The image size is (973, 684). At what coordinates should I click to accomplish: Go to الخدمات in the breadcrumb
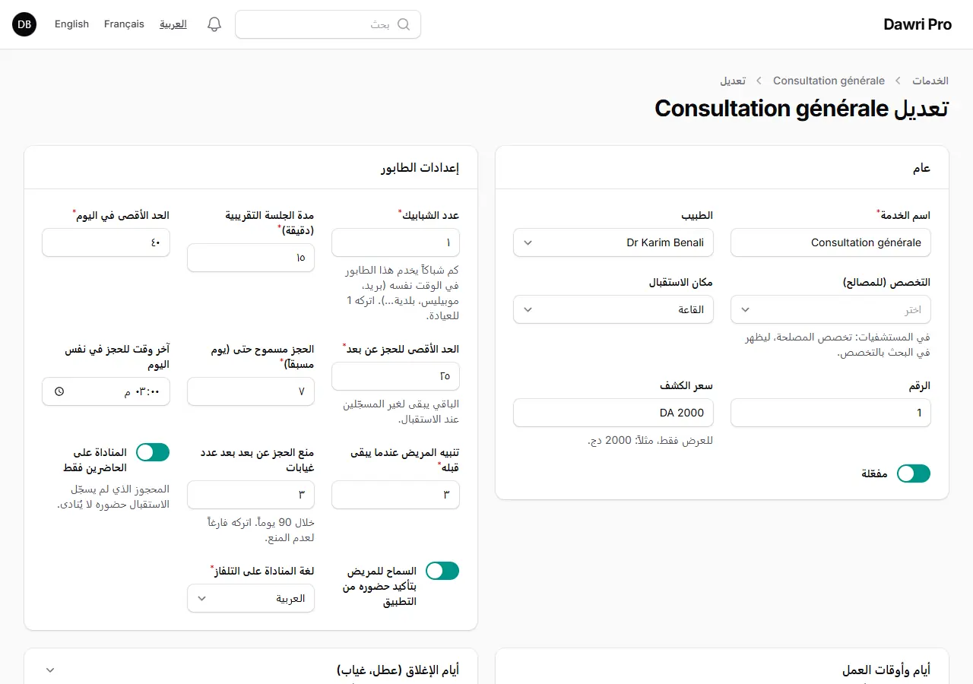(x=930, y=81)
